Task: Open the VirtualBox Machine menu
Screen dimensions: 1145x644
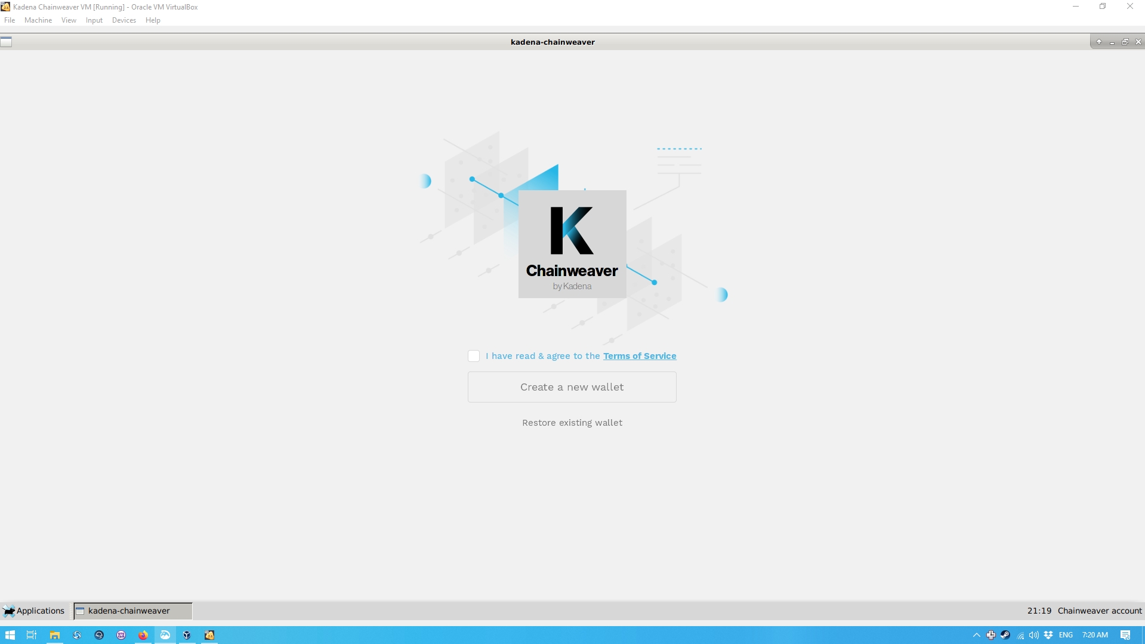Action: pos(38,20)
